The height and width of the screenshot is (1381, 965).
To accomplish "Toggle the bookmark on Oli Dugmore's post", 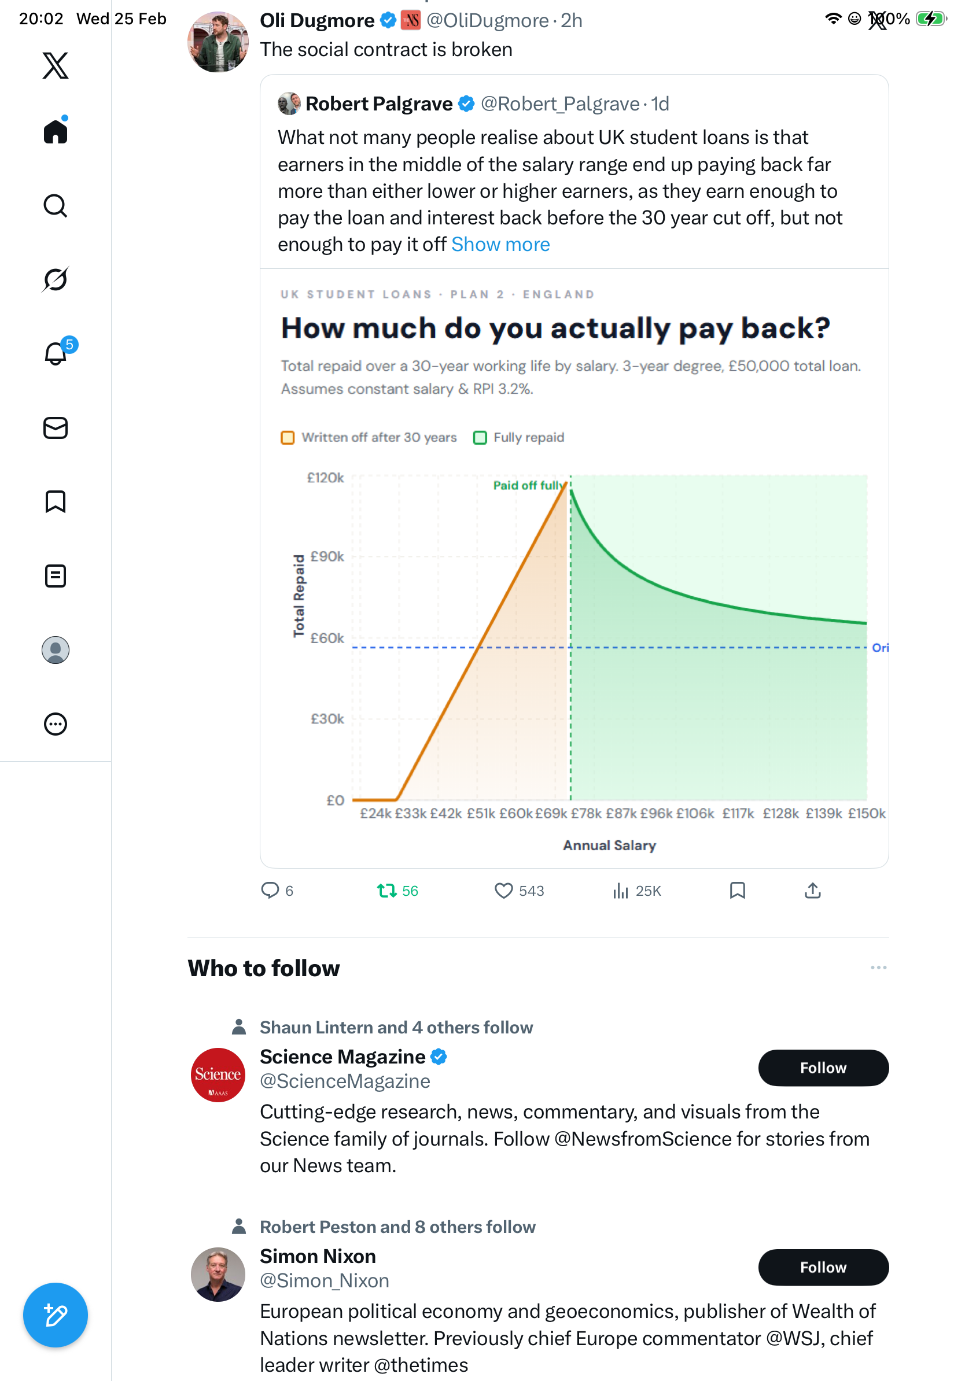I will pos(737,890).
